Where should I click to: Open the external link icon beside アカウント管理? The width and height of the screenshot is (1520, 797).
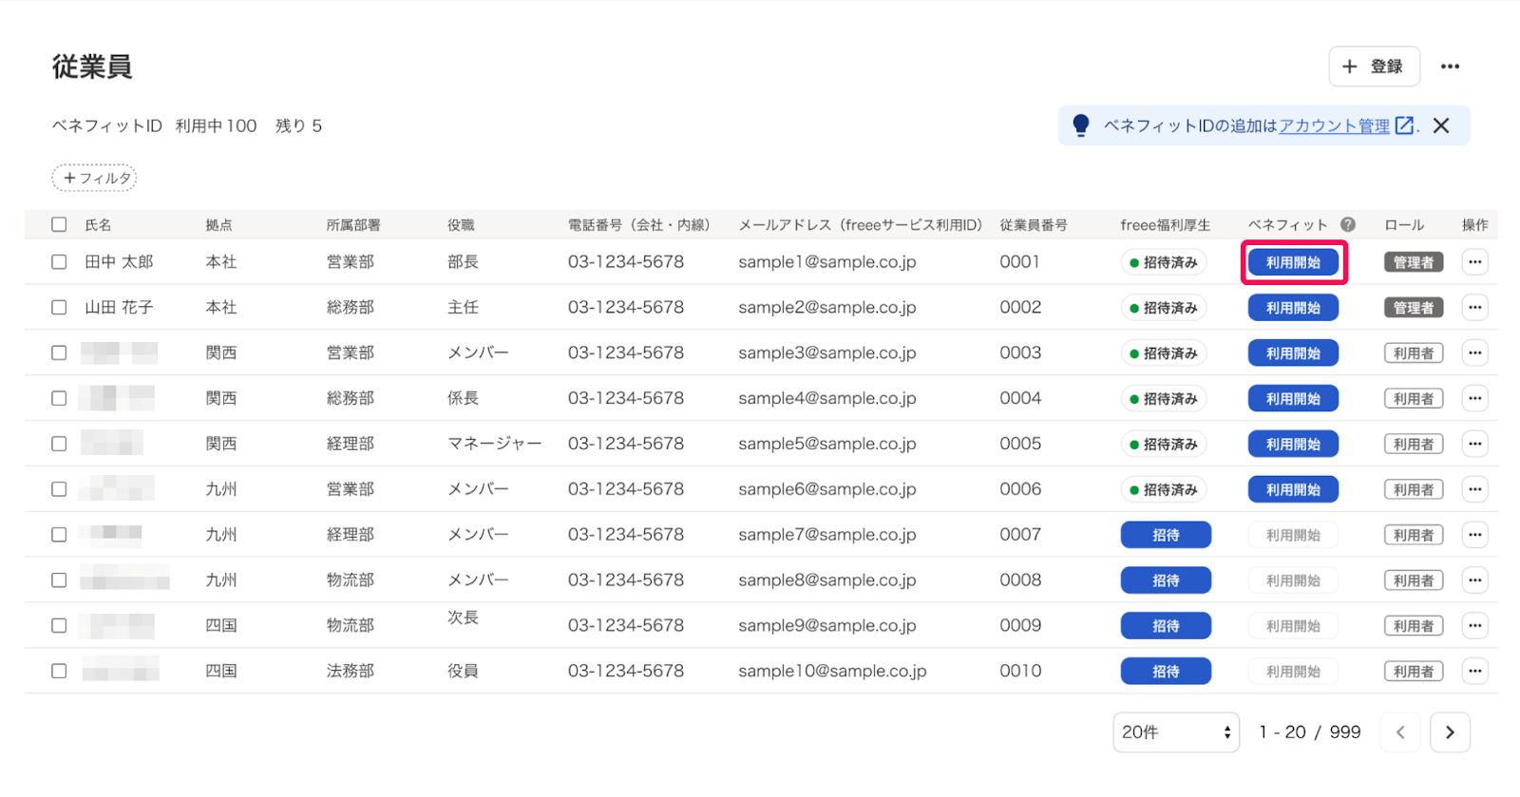click(x=1404, y=125)
